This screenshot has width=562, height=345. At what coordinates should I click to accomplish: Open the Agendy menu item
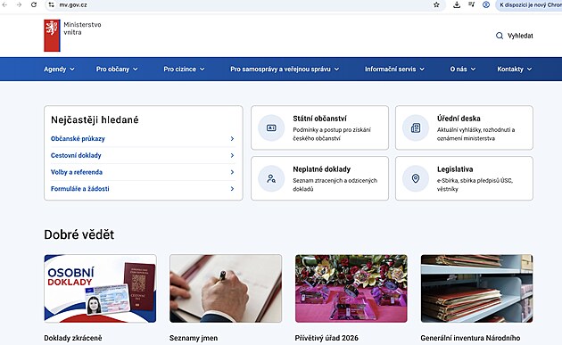coord(54,70)
